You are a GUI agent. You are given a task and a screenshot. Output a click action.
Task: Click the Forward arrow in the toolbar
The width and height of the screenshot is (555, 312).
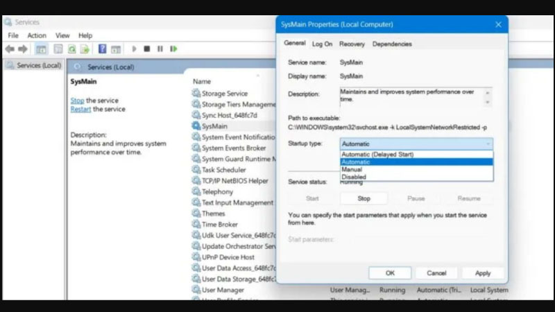click(x=22, y=49)
